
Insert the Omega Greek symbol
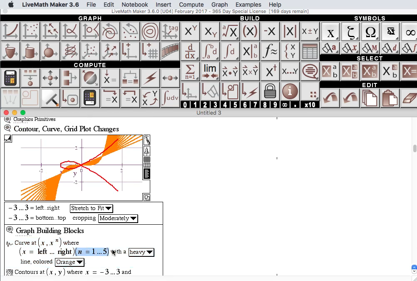[370, 31]
